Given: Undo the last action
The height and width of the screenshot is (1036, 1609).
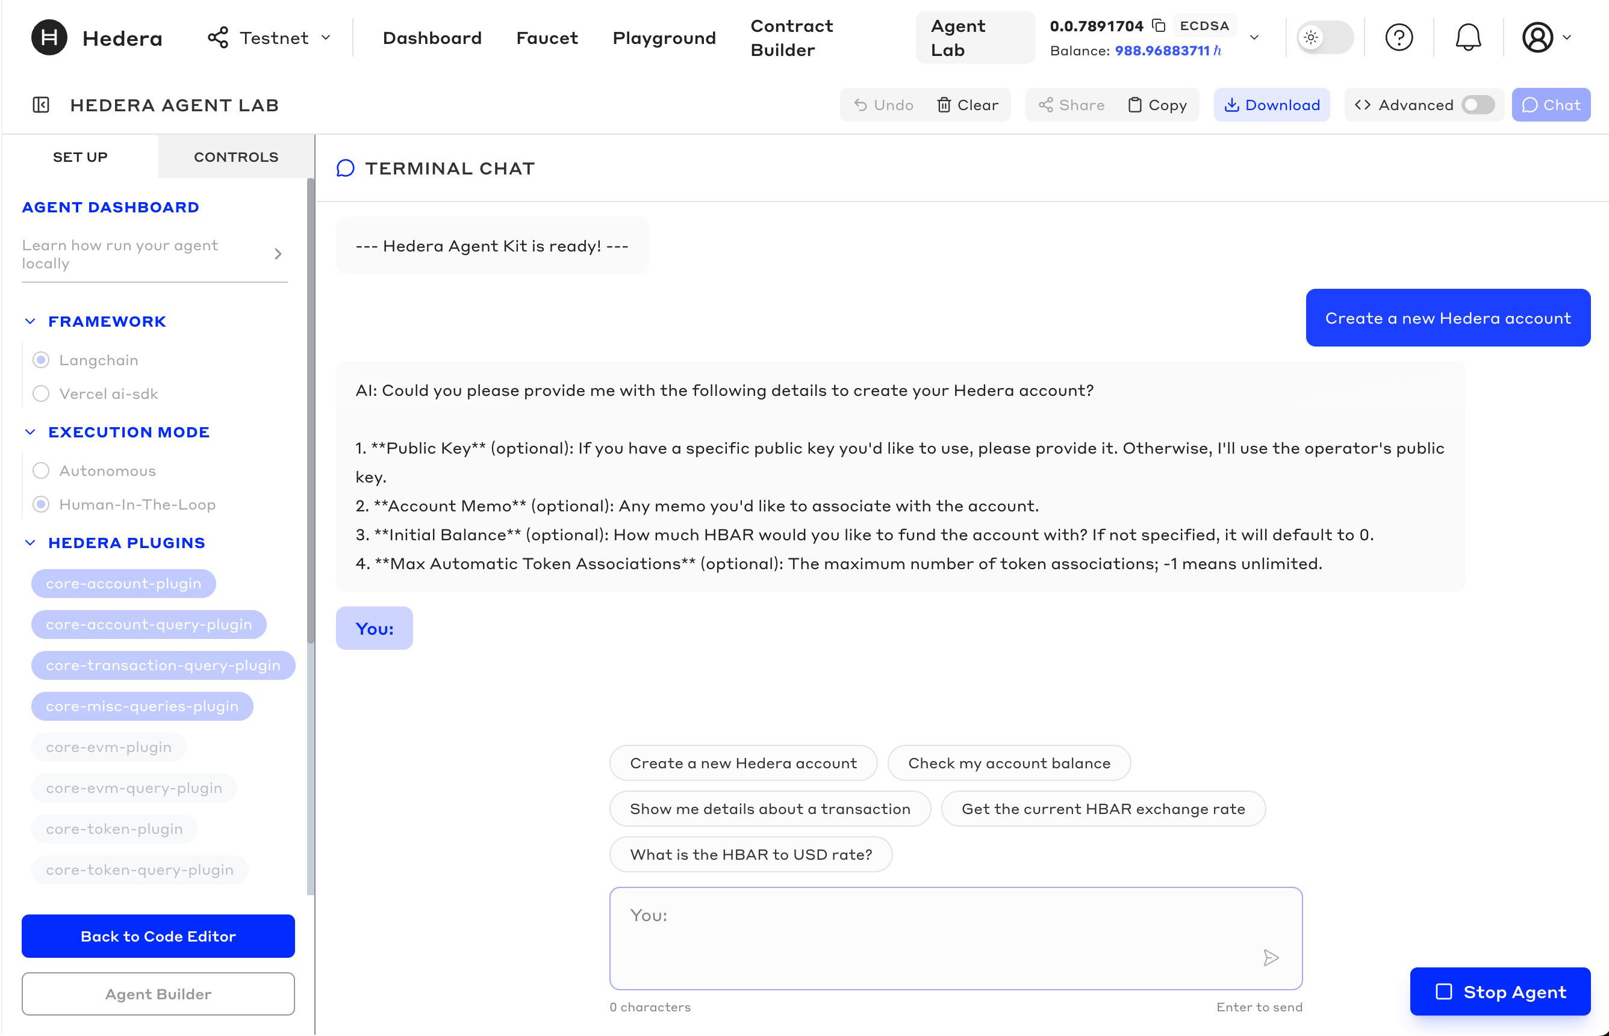Looking at the screenshot, I should click(x=883, y=105).
